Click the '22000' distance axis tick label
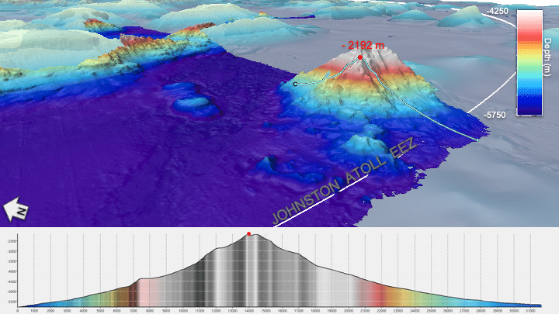559x314 pixels. [381, 311]
